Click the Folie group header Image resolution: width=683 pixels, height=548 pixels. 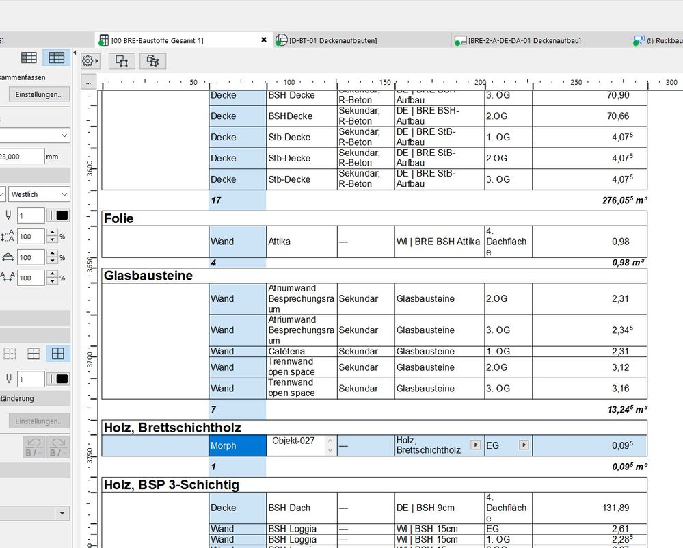point(374,218)
